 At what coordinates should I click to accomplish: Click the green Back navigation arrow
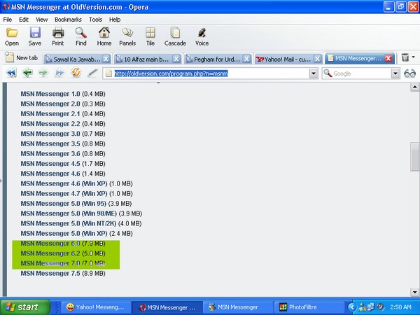(27, 73)
